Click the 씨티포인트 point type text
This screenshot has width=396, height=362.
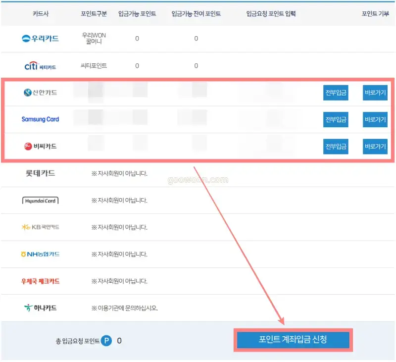(94, 66)
